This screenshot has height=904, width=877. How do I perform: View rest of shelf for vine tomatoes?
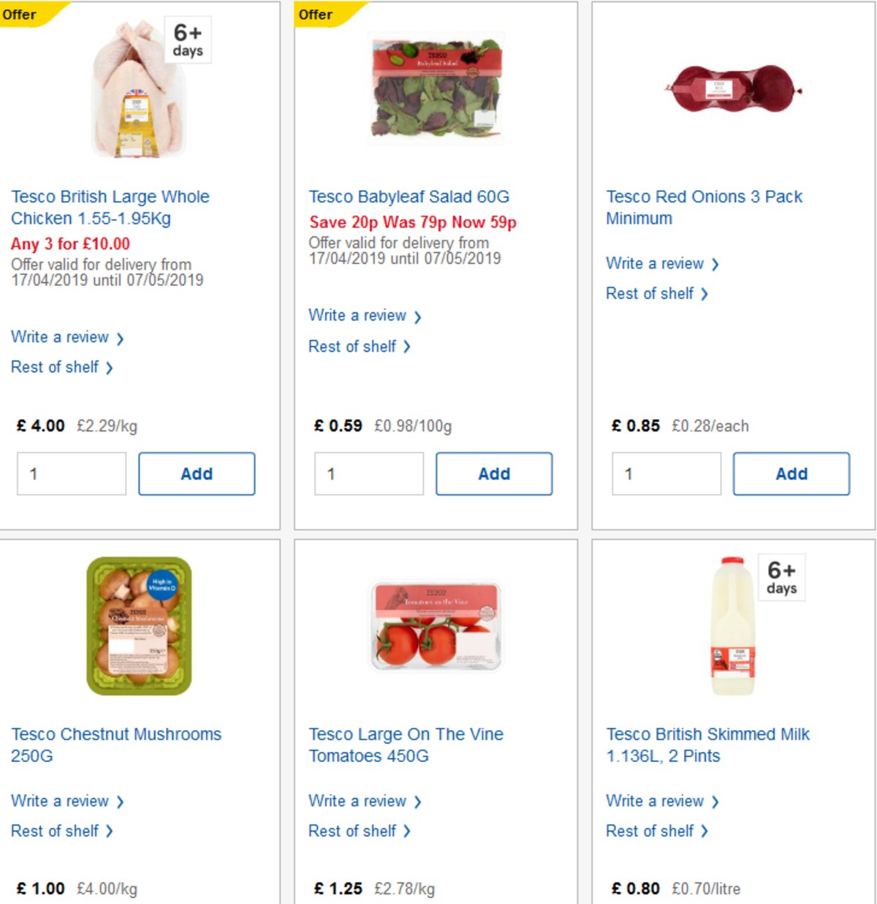tap(352, 831)
